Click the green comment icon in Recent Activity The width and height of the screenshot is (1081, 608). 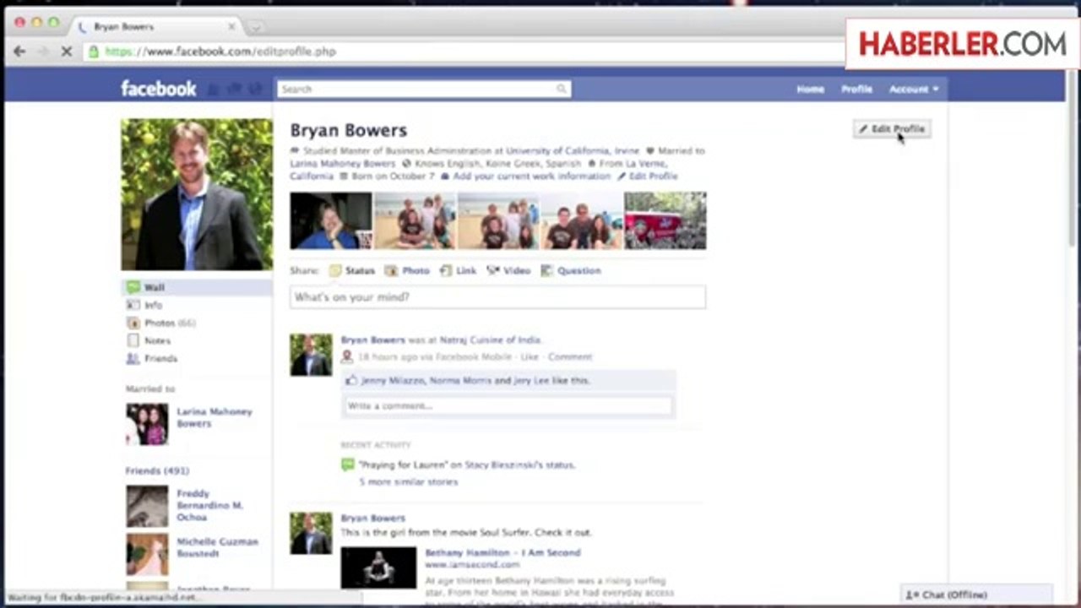347,465
